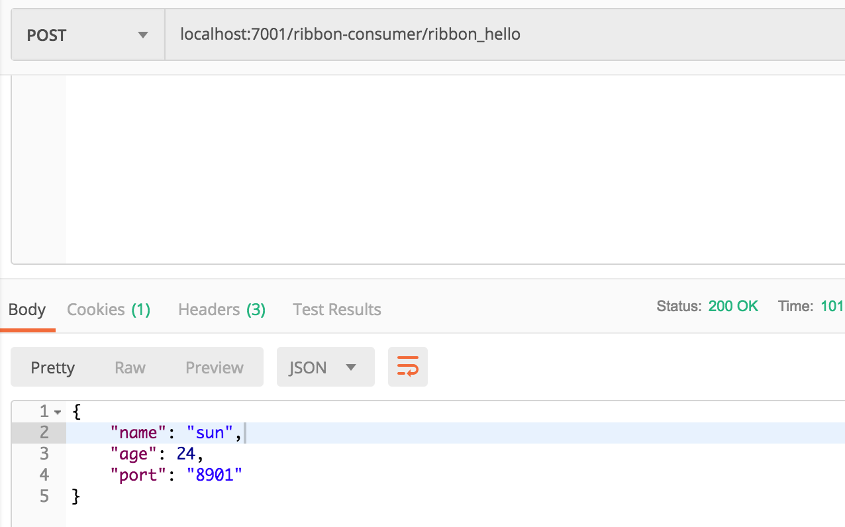
Task: Click line number 2 in the response
Action: coord(44,432)
